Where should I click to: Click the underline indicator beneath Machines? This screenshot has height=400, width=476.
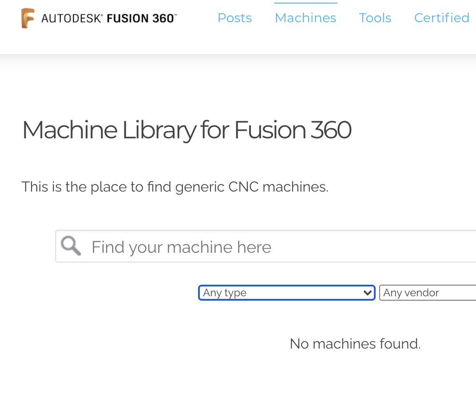(305, 4)
